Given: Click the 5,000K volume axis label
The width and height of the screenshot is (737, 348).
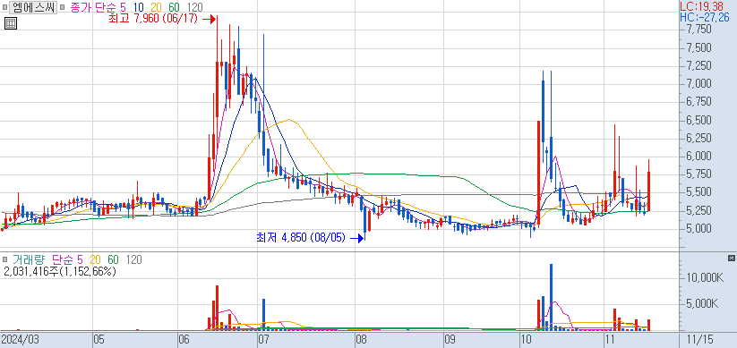Looking at the screenshot, I should point(702,304).
